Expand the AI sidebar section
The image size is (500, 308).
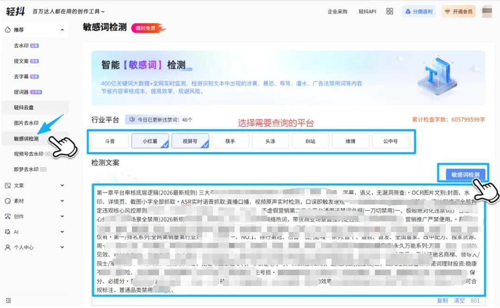click(x=62, y=232)
